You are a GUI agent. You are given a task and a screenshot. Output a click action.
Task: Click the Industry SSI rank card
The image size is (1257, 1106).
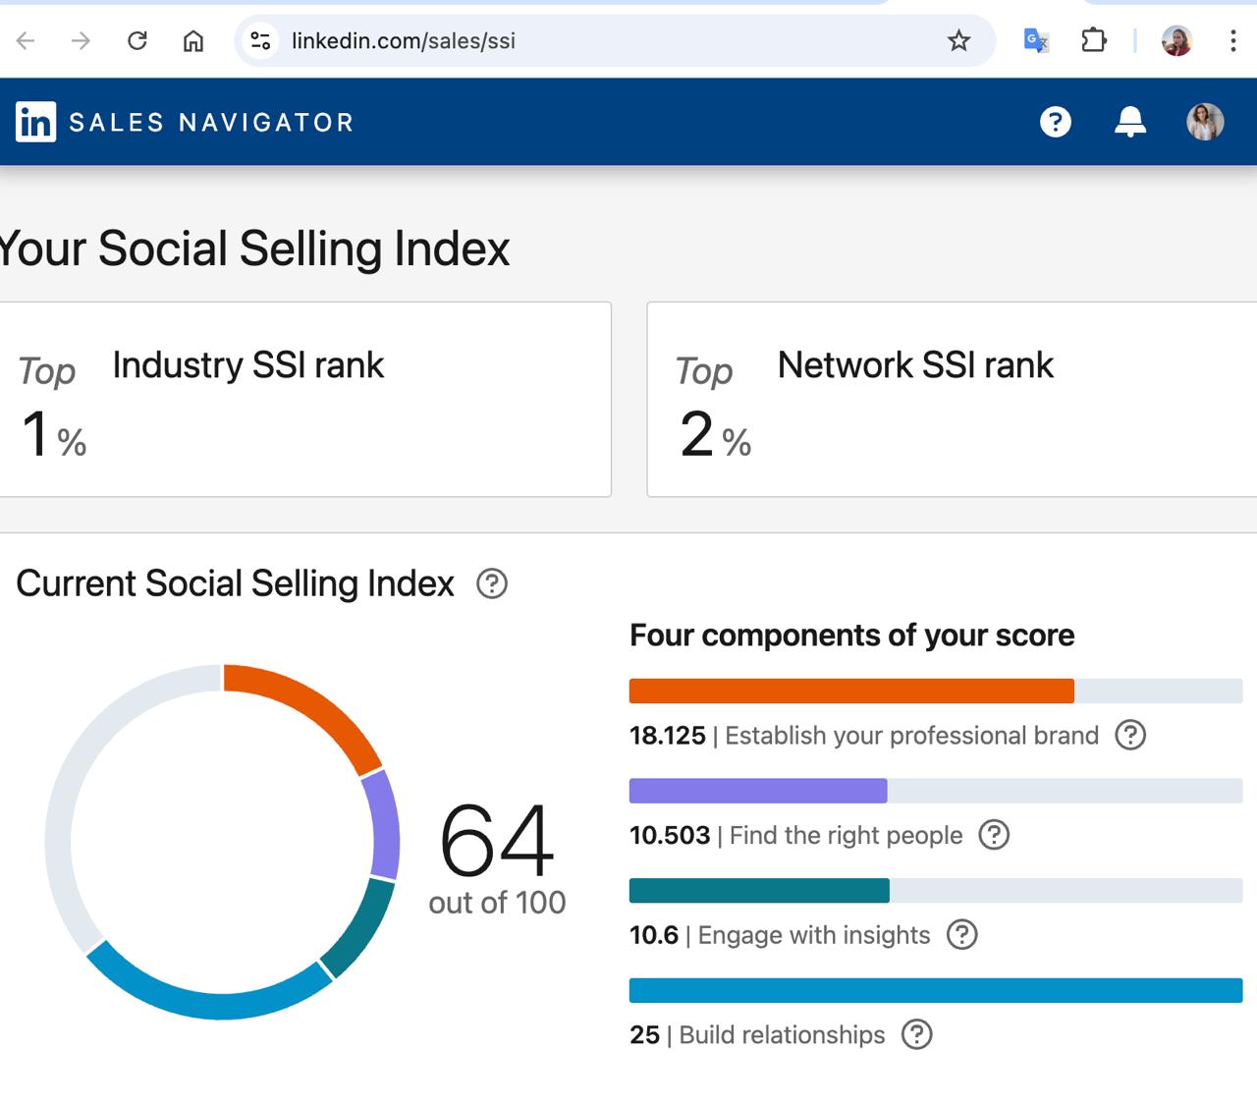304,399
